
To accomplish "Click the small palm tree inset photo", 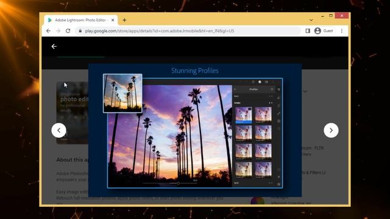I will 122,93.
